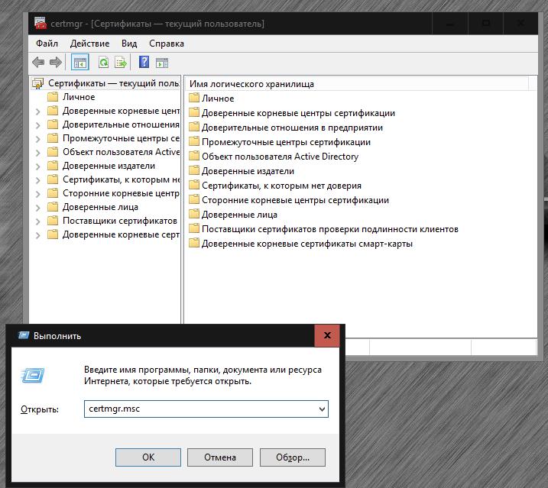Select Объект пользователя Active Directory in list
Screen dimensions: 548x488
pyautogui.click(x=280, y=157)
